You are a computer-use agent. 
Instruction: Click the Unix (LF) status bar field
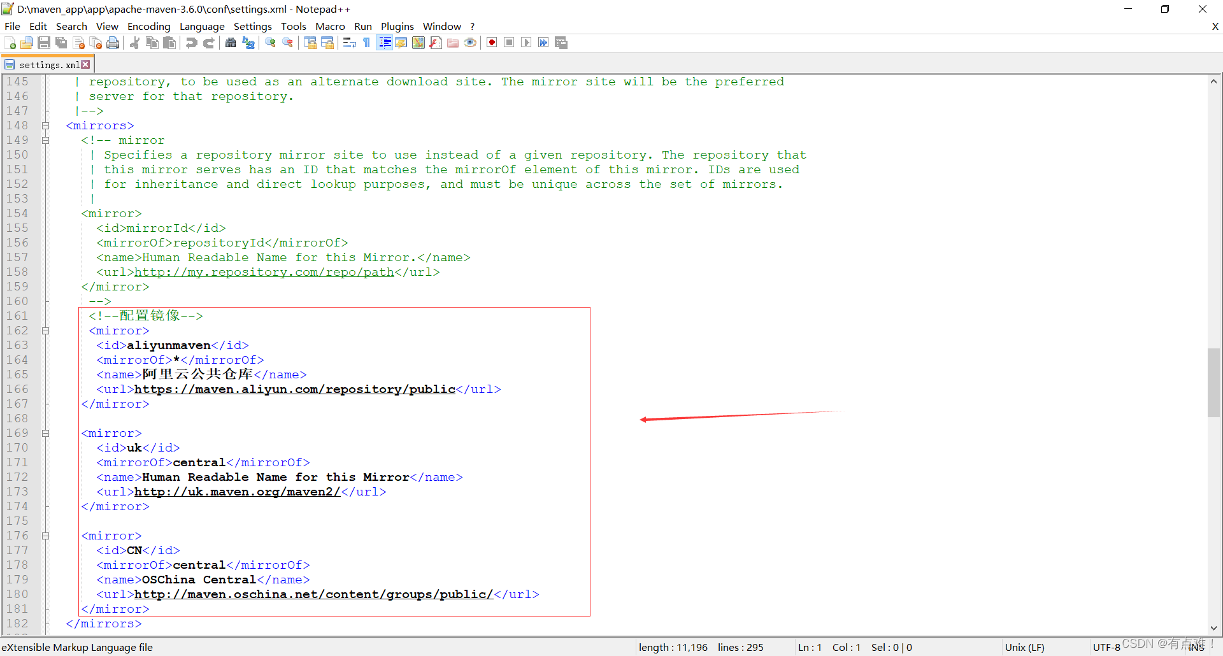coord(1025,647)
